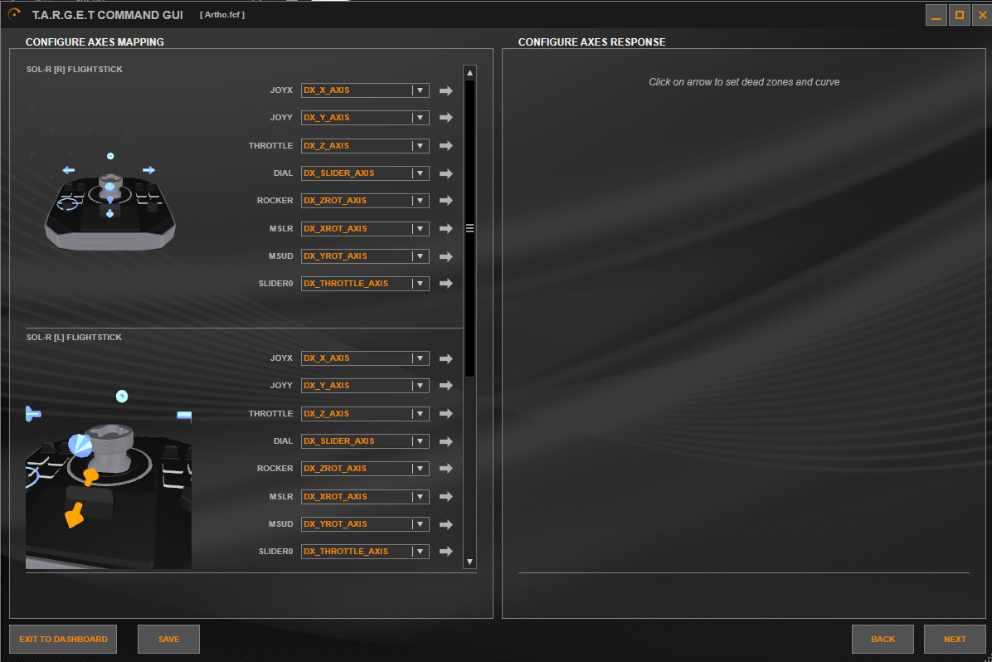Click the Save button

point(168,640)
